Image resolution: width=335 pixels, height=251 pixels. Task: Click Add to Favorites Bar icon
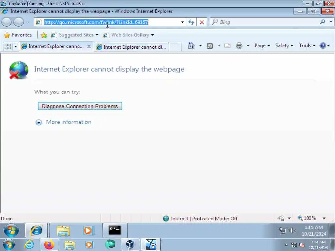click(44, 35)
